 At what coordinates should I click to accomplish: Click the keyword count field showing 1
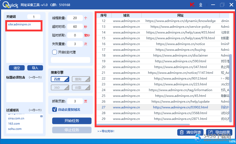[34, 17]
